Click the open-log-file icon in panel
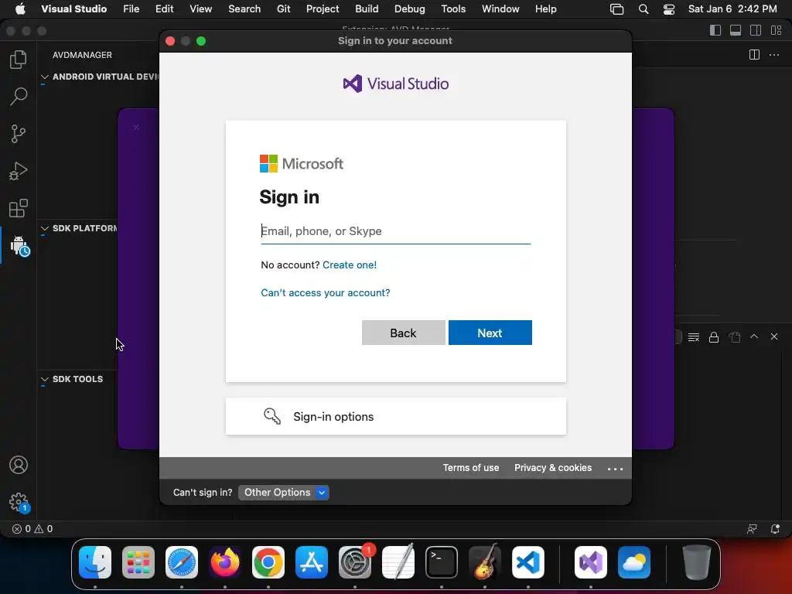This screenshot has width=792, height=594. coord(735,337)
